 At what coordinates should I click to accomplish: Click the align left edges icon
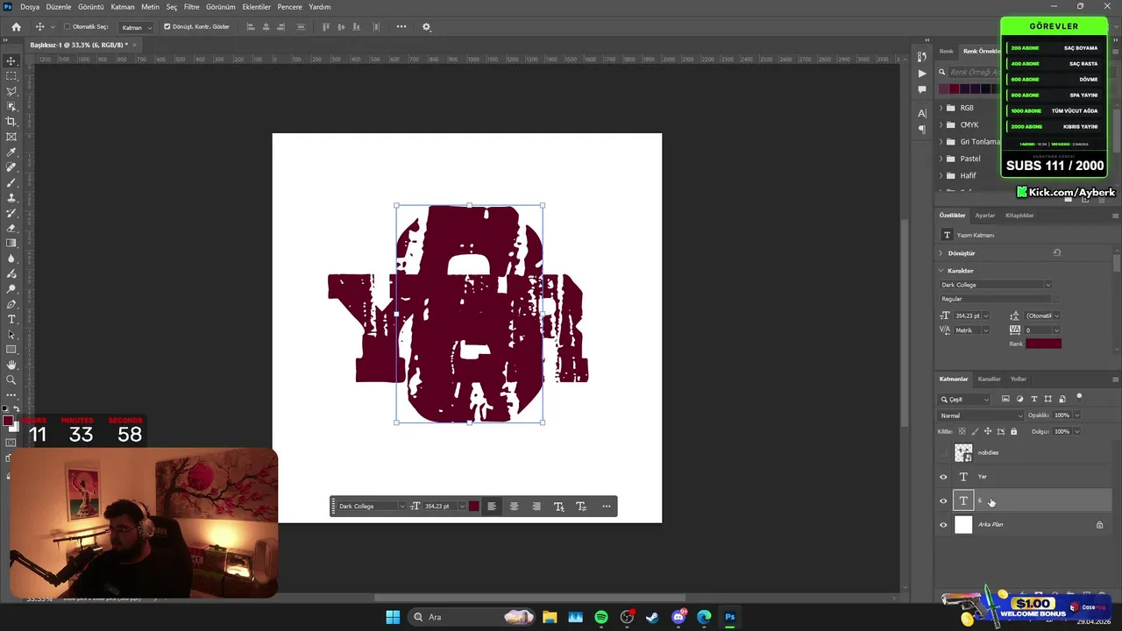pyautogui.click(x=251, y=27)
